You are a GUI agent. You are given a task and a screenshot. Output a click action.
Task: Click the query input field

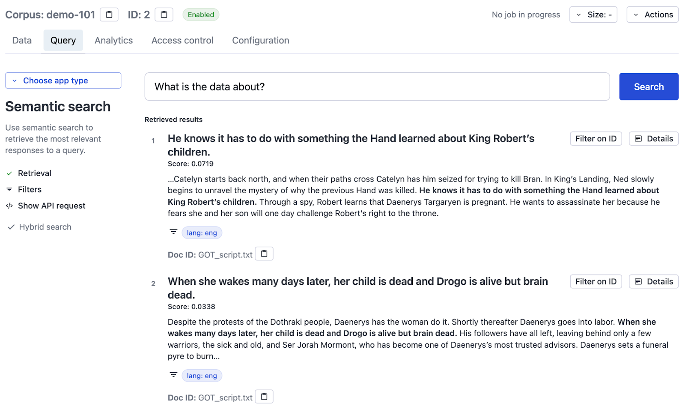(377, 87)
